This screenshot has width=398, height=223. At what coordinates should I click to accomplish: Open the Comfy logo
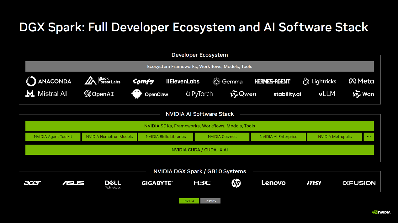(143, 81)
